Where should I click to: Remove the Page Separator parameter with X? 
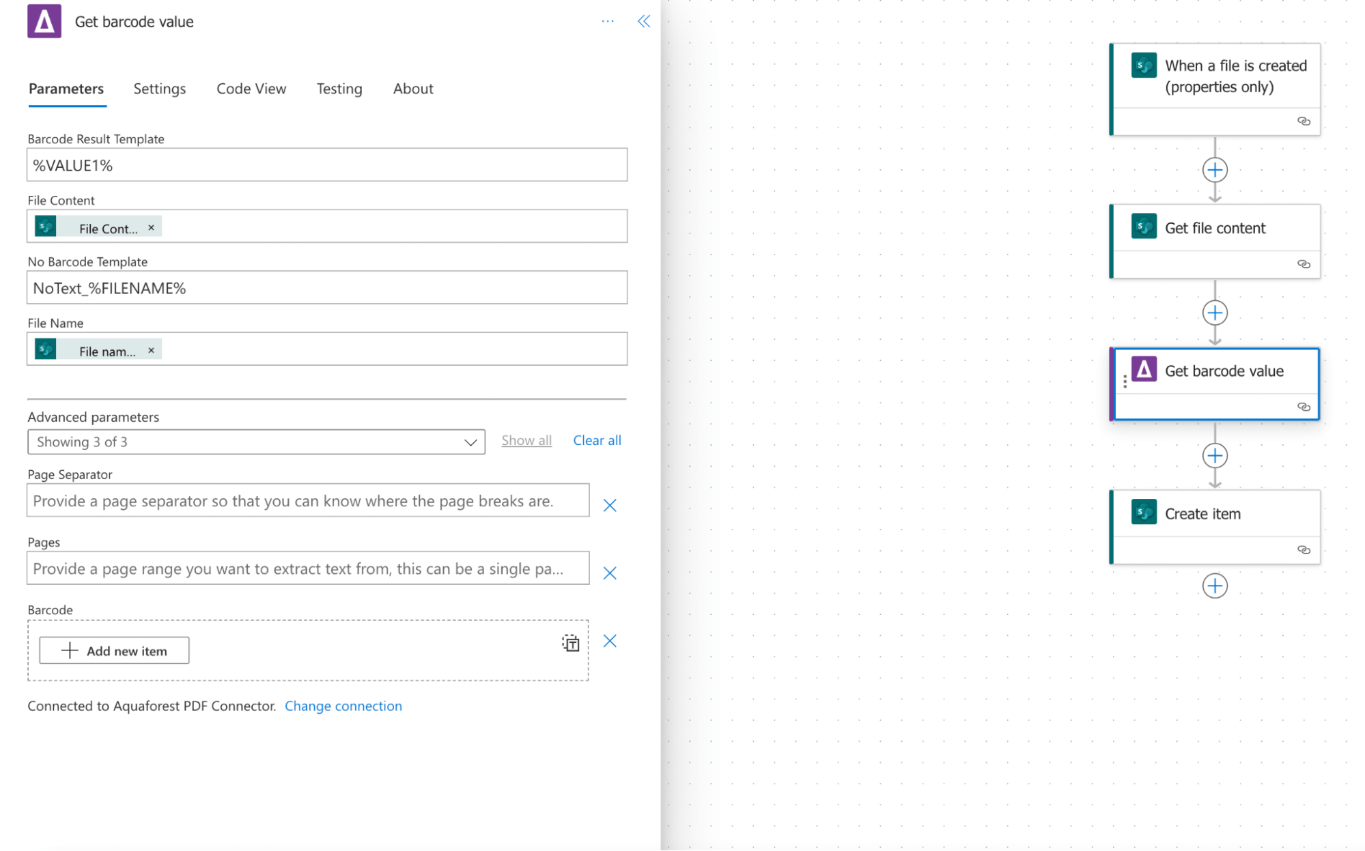(609, 505)
